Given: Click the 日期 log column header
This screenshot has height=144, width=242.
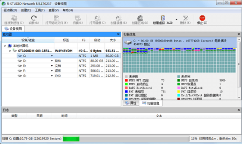Looking at the screenshot, I should (x=40, y=116).
